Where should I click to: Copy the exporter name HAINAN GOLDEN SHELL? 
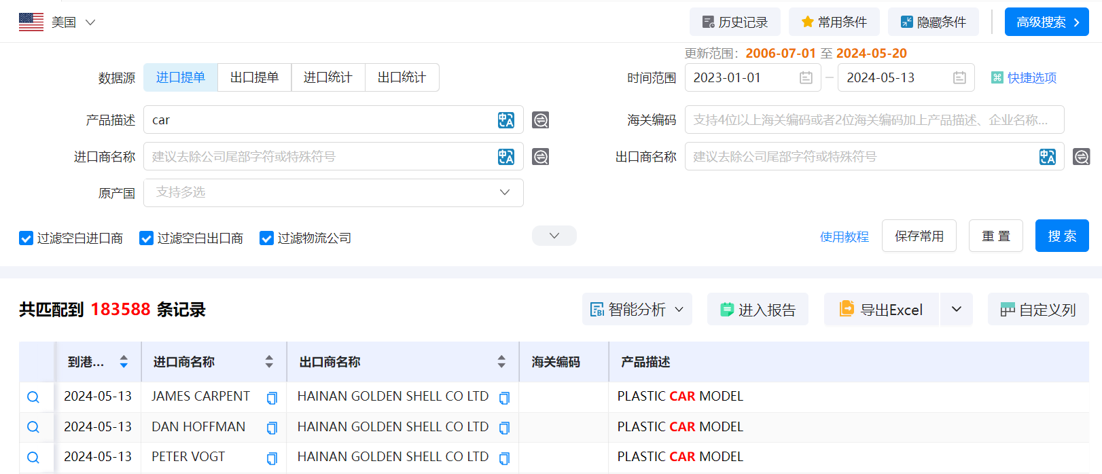click(503, 397)
